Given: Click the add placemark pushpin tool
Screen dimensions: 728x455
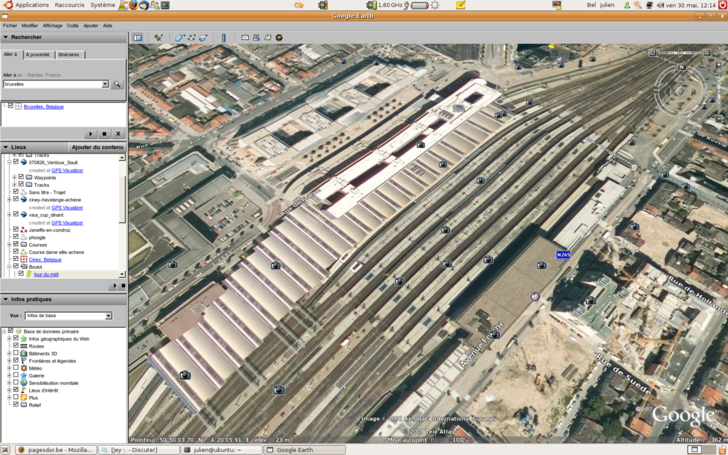Looking at the screenshot, I should coord(159,38).
